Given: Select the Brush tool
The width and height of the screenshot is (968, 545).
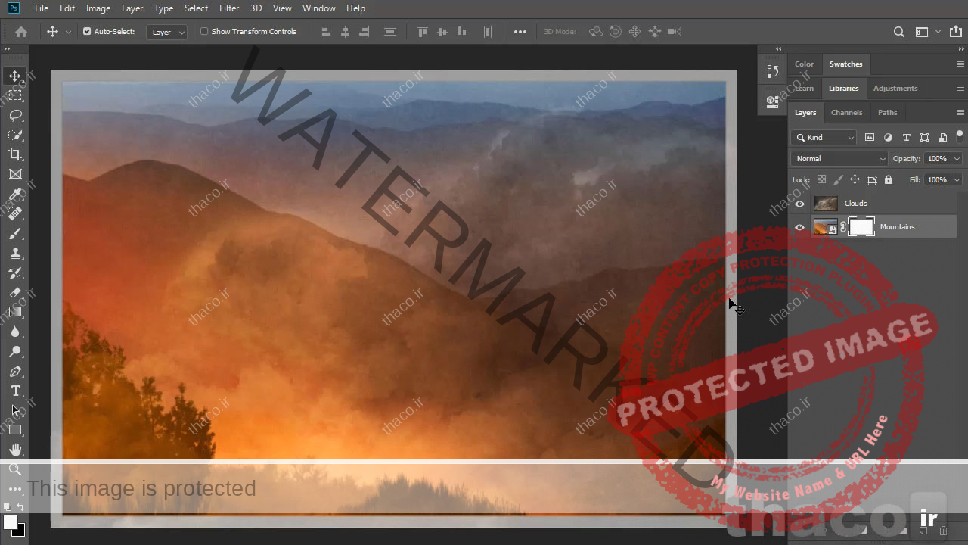Looking at the screenshot, I should (x=15, y=234).
